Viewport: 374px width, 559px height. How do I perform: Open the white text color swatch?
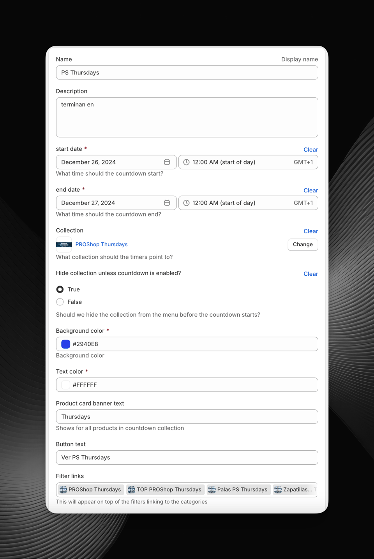(66, 385)
